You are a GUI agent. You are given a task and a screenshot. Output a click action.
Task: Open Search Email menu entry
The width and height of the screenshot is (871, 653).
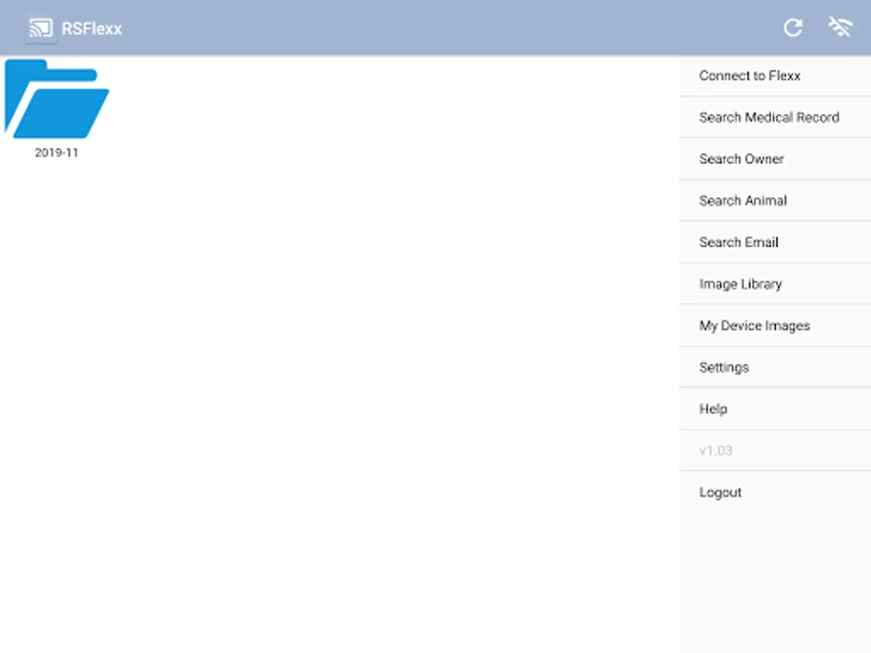[775, 242]
